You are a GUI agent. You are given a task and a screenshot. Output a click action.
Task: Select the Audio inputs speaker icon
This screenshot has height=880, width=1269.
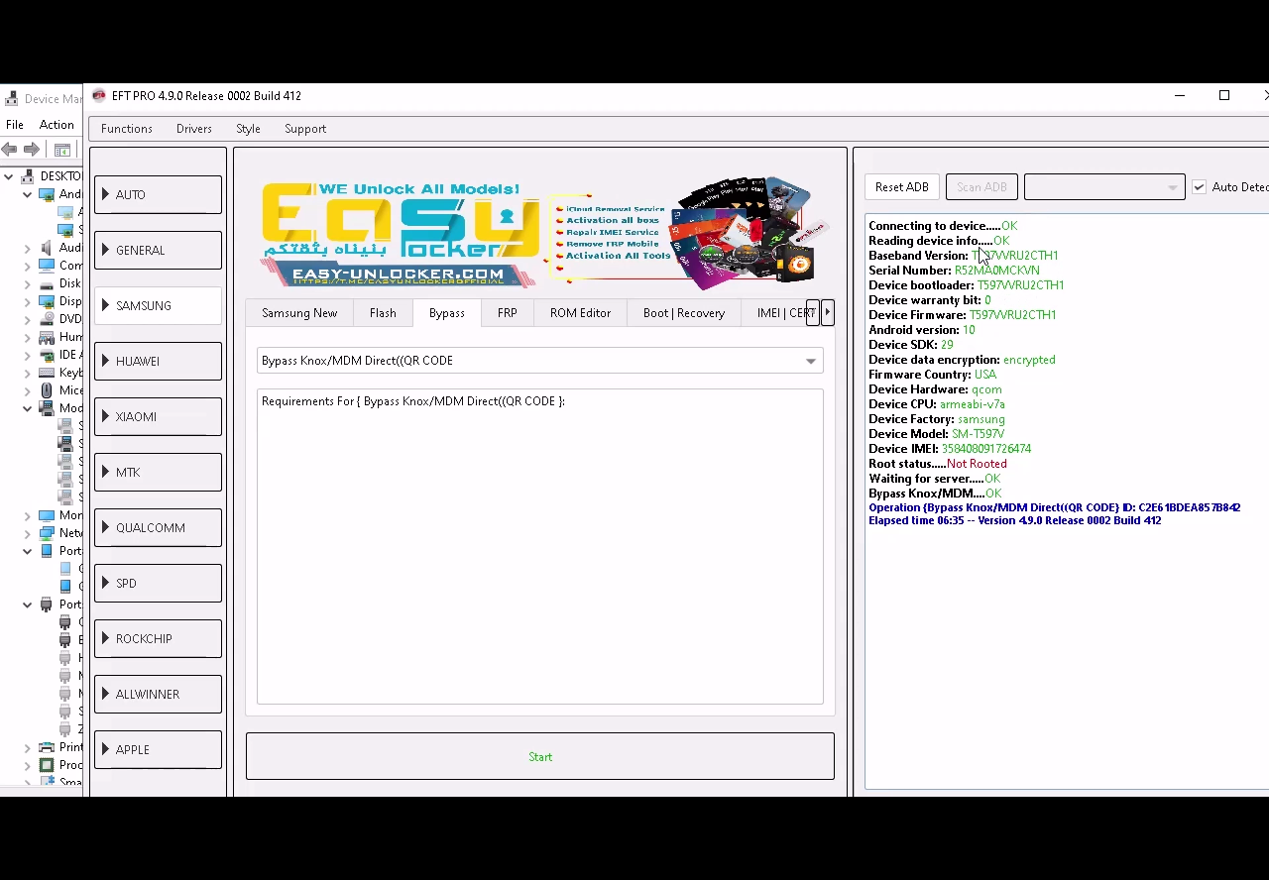(47, 248)
